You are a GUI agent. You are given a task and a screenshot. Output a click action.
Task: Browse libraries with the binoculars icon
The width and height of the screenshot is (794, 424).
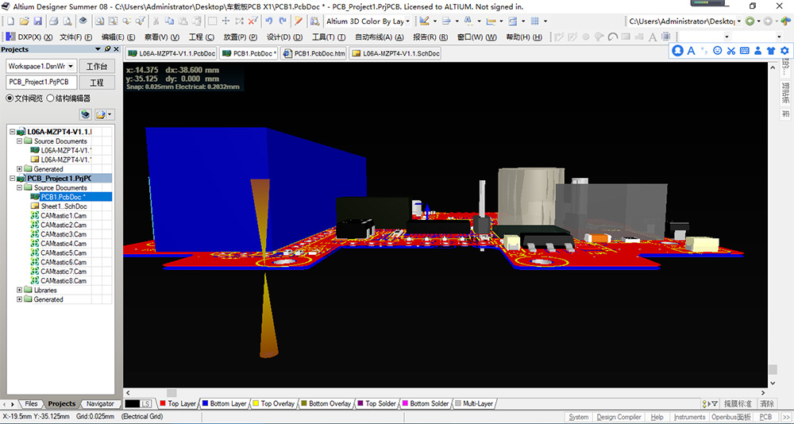315,21
